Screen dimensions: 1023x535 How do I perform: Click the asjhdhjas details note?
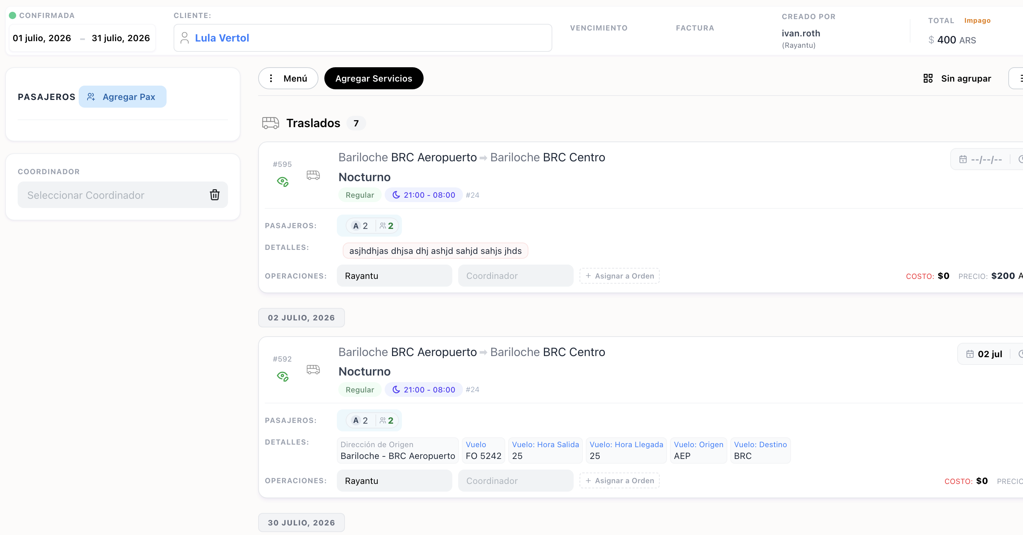click(x=435, y=251)
